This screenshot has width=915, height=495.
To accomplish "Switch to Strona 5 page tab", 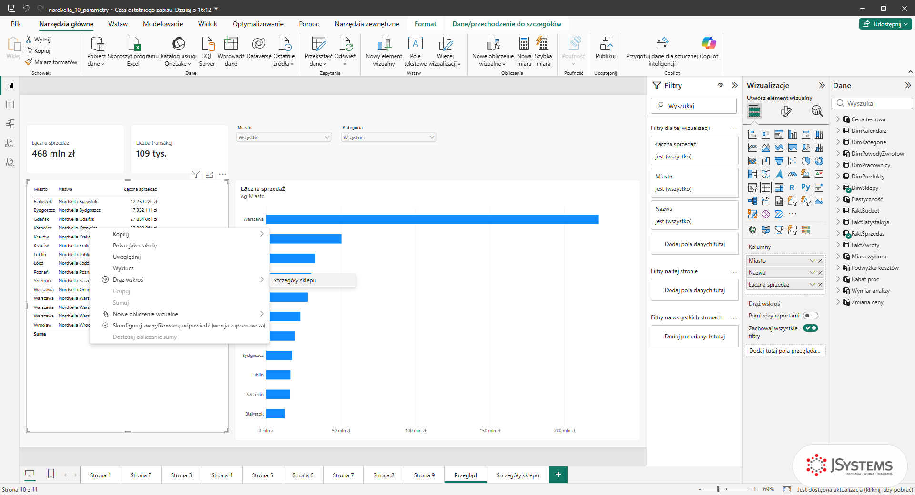I will point(262,475).
